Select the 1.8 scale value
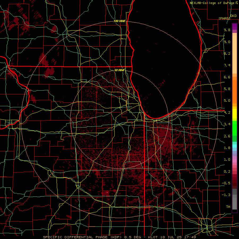The image size is (239, 239). (227, 148)
